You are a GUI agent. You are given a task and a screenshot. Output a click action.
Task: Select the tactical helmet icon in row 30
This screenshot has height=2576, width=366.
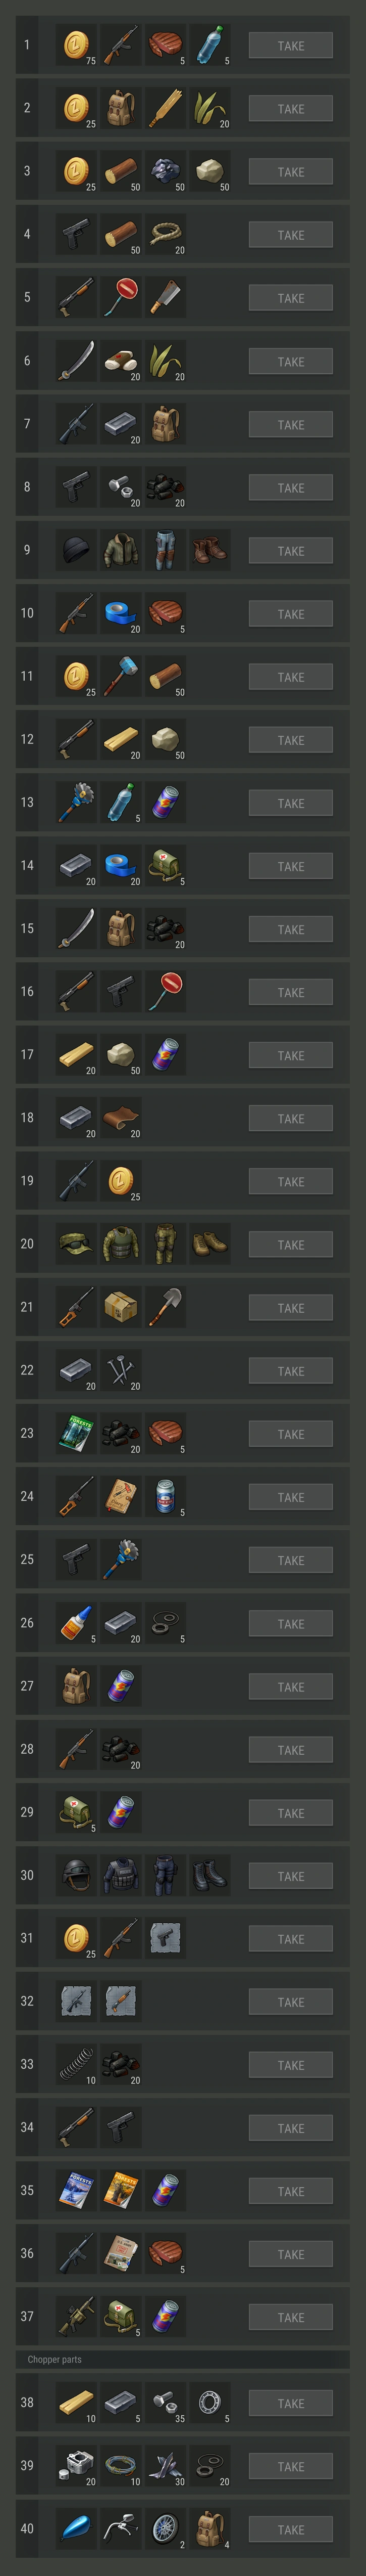(x=76, y=1876)
